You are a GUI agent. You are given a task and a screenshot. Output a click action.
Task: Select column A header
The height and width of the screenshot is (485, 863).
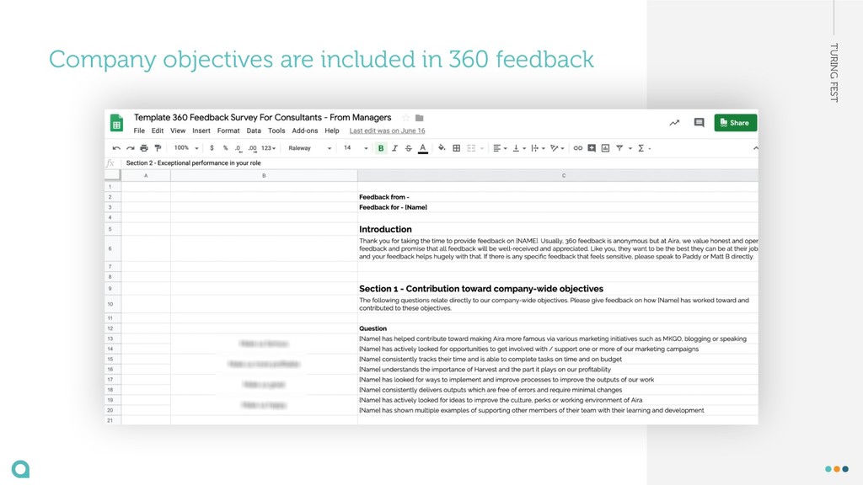[146, 175]
